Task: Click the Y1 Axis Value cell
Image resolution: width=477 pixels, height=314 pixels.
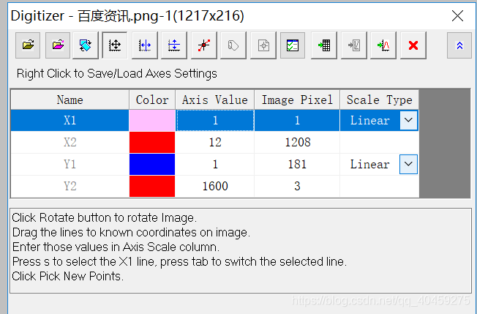Action: (215, 164)
